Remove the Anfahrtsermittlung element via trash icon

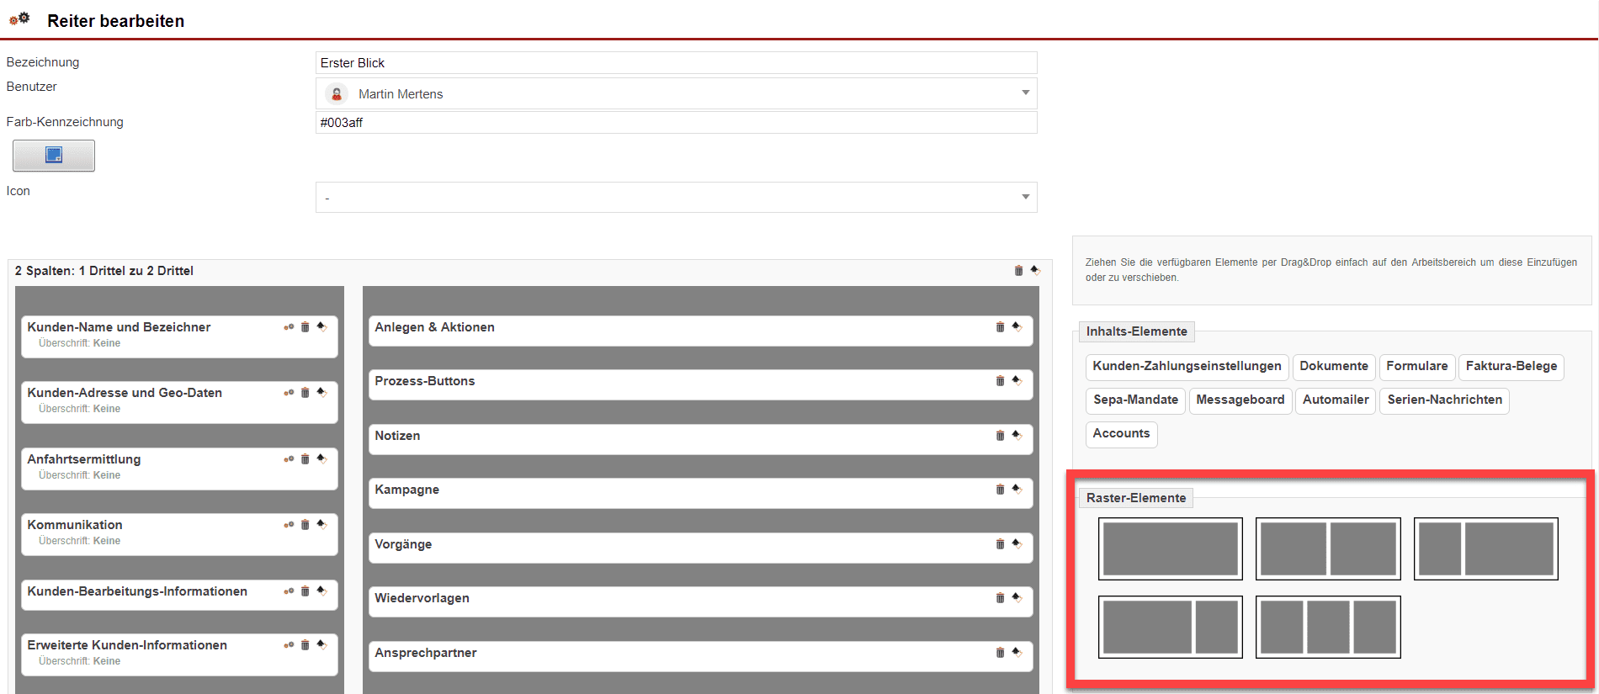click(305, 459)
